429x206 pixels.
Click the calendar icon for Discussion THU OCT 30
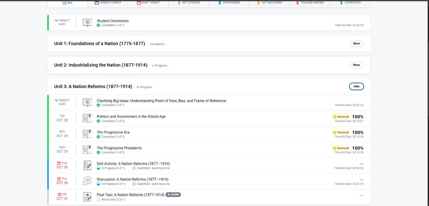[59, 179]
